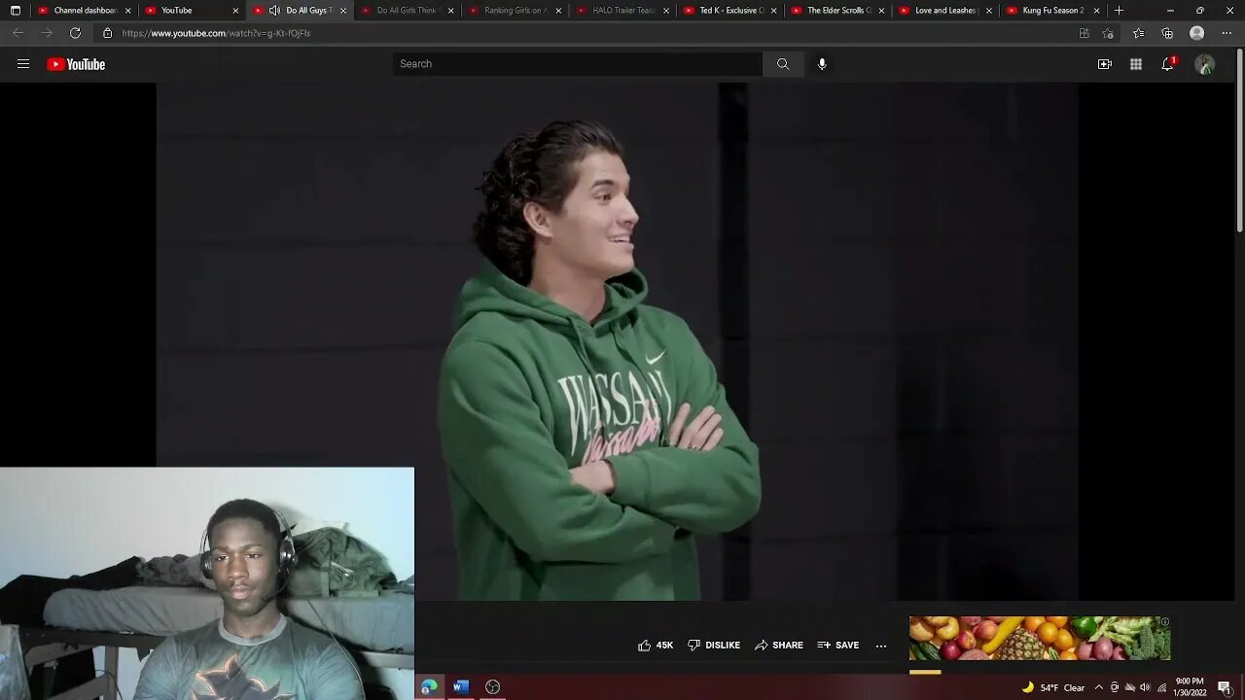Dislike this video
The width and height of the screenshot is (1245, 700).
coord(714,645)
